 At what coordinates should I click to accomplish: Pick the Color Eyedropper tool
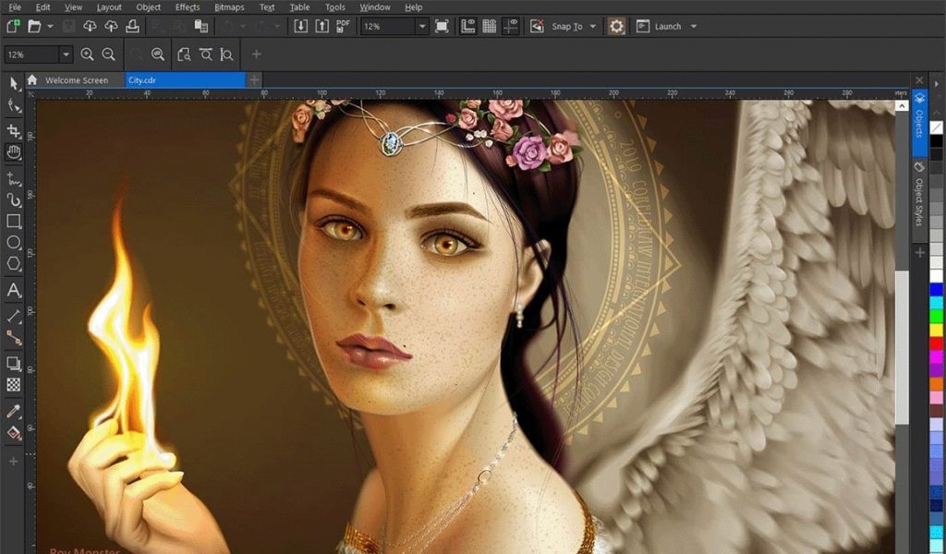click(13, 411)
